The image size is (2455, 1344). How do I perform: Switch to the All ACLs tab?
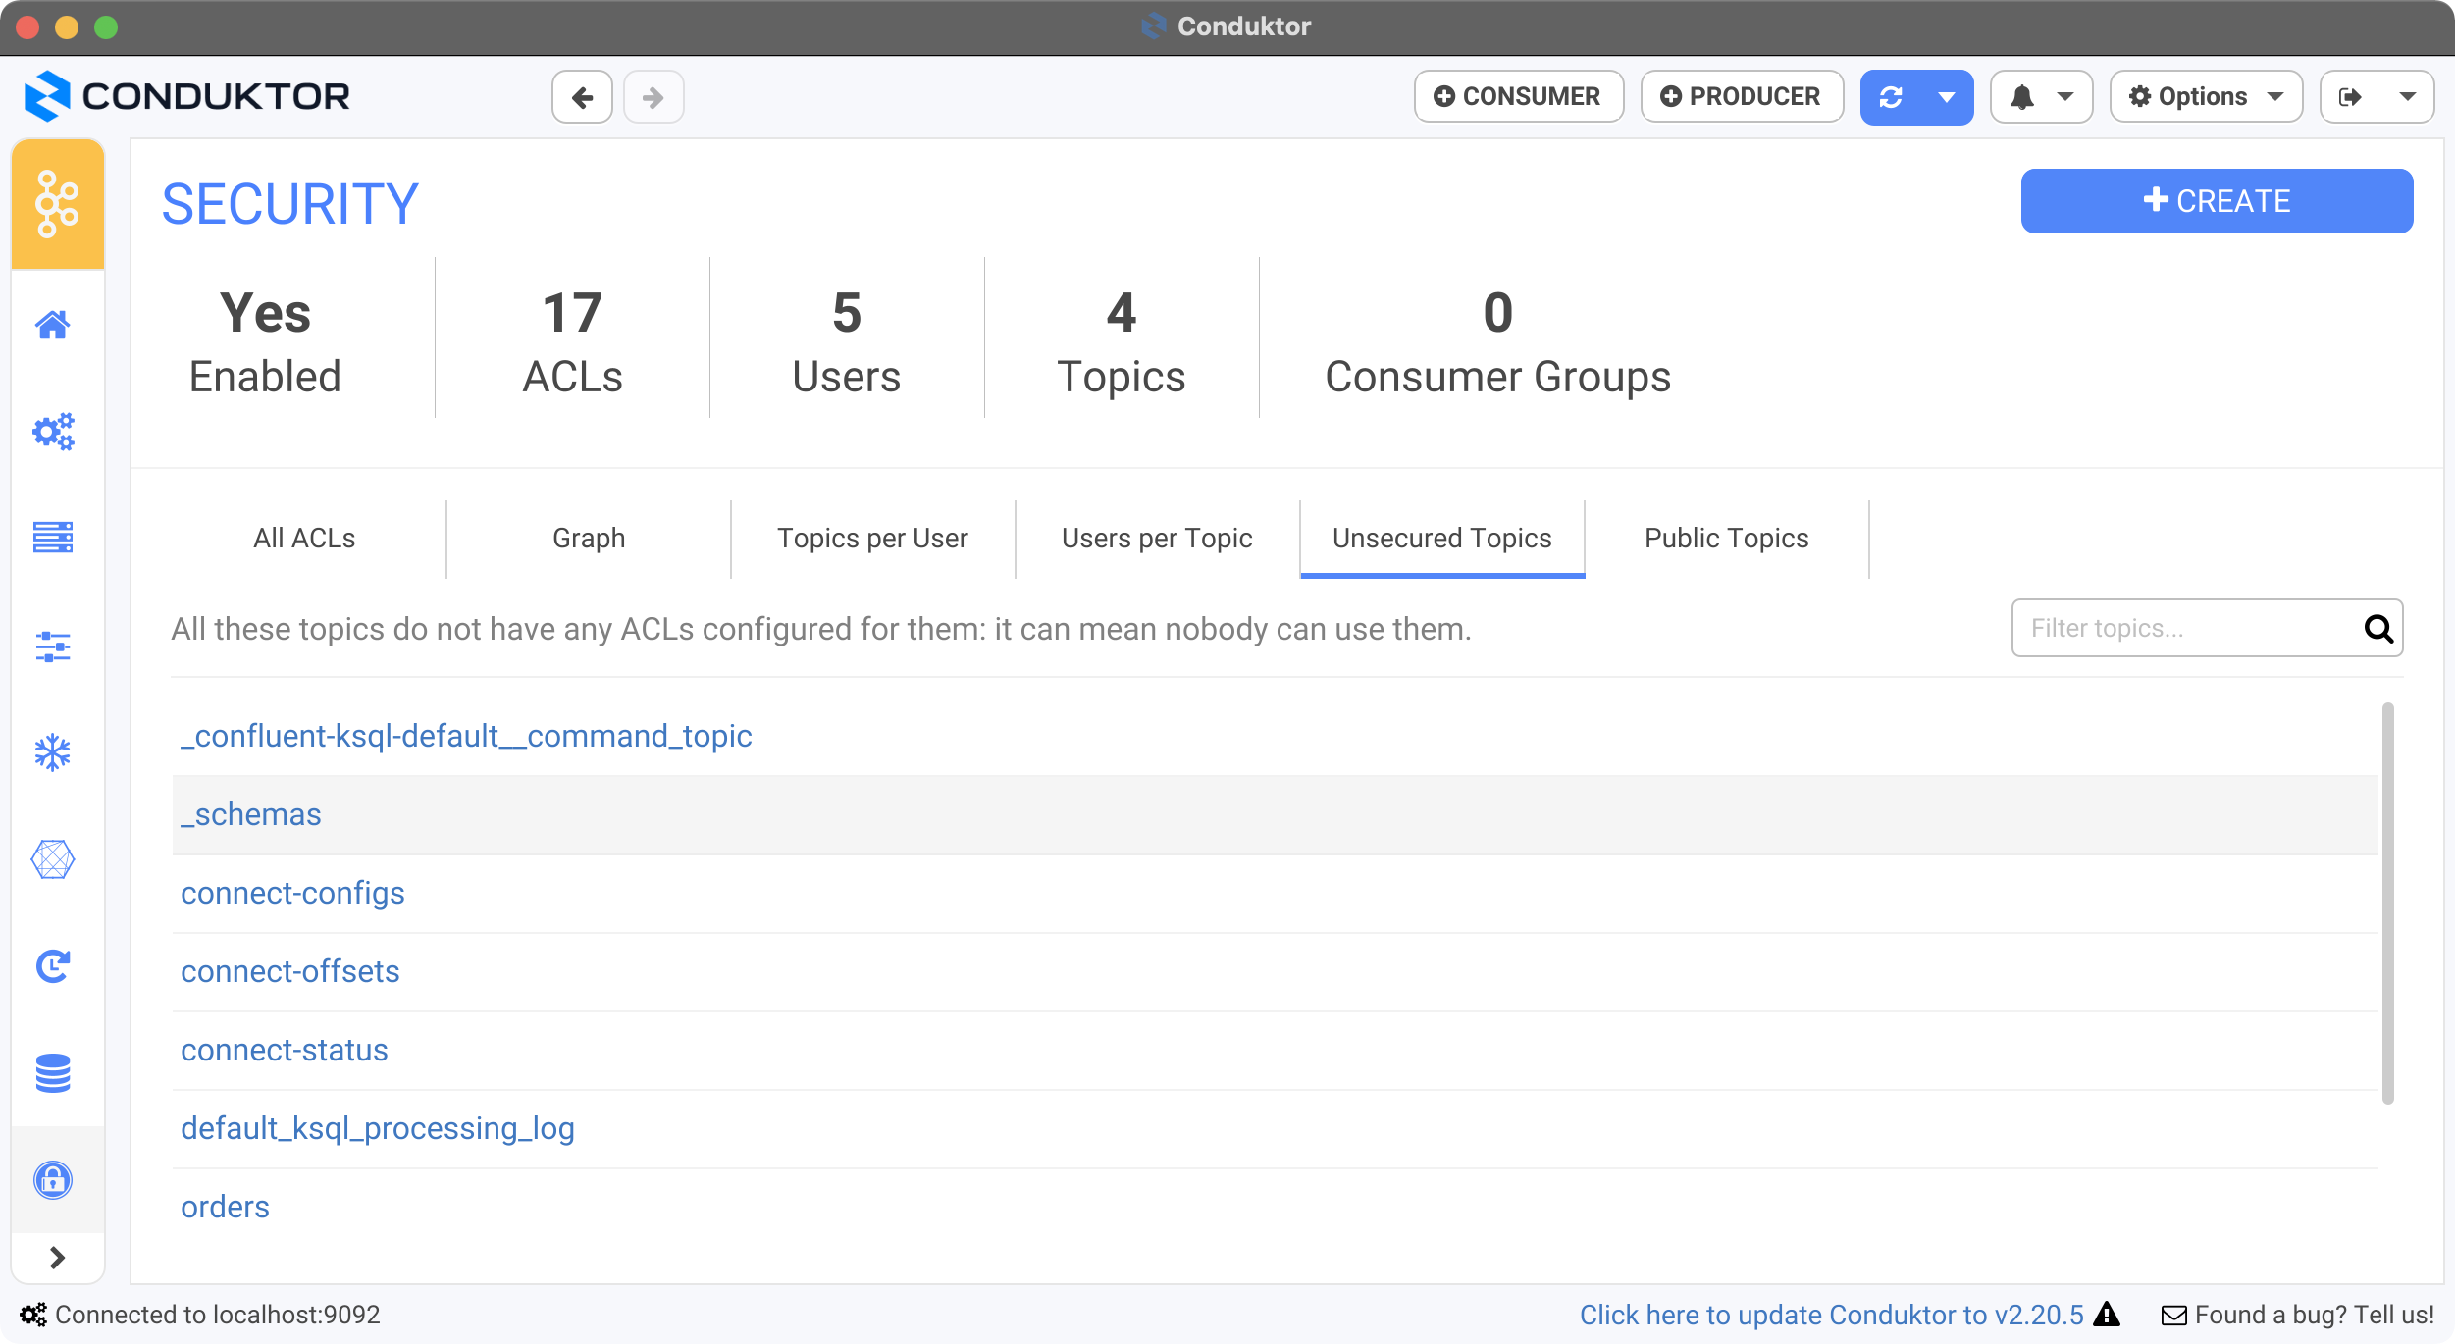pos(304,539)
